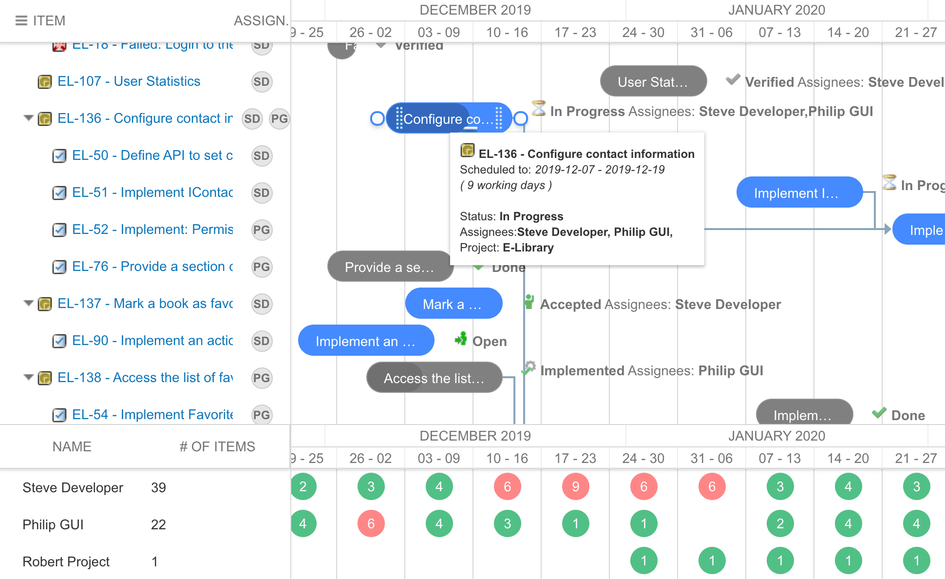Click the red workload circle showing 9 for Steve Developer
The width and height of the screenshot is (945, 579).
pyautogui.click(x=575, y=486)
